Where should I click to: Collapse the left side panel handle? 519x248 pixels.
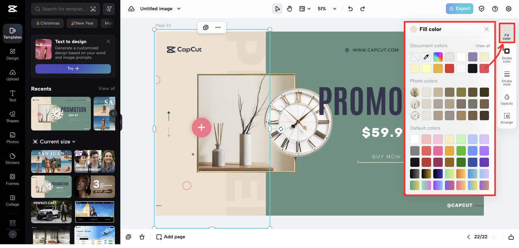[121, 122]
